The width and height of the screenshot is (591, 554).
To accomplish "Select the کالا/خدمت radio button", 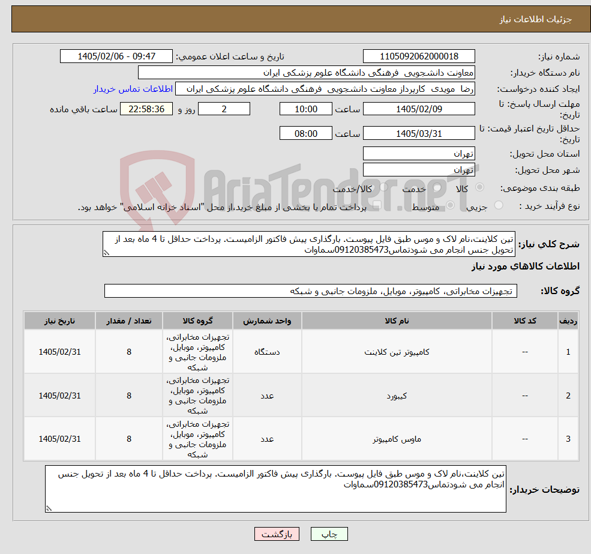I will pos(383,187).
